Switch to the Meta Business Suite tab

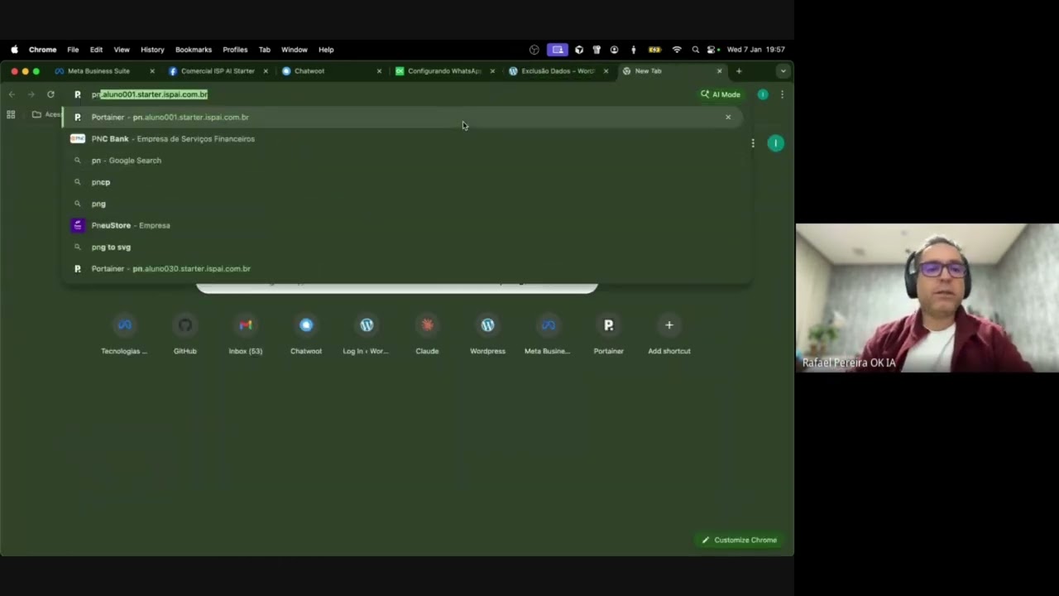[103, 71]
